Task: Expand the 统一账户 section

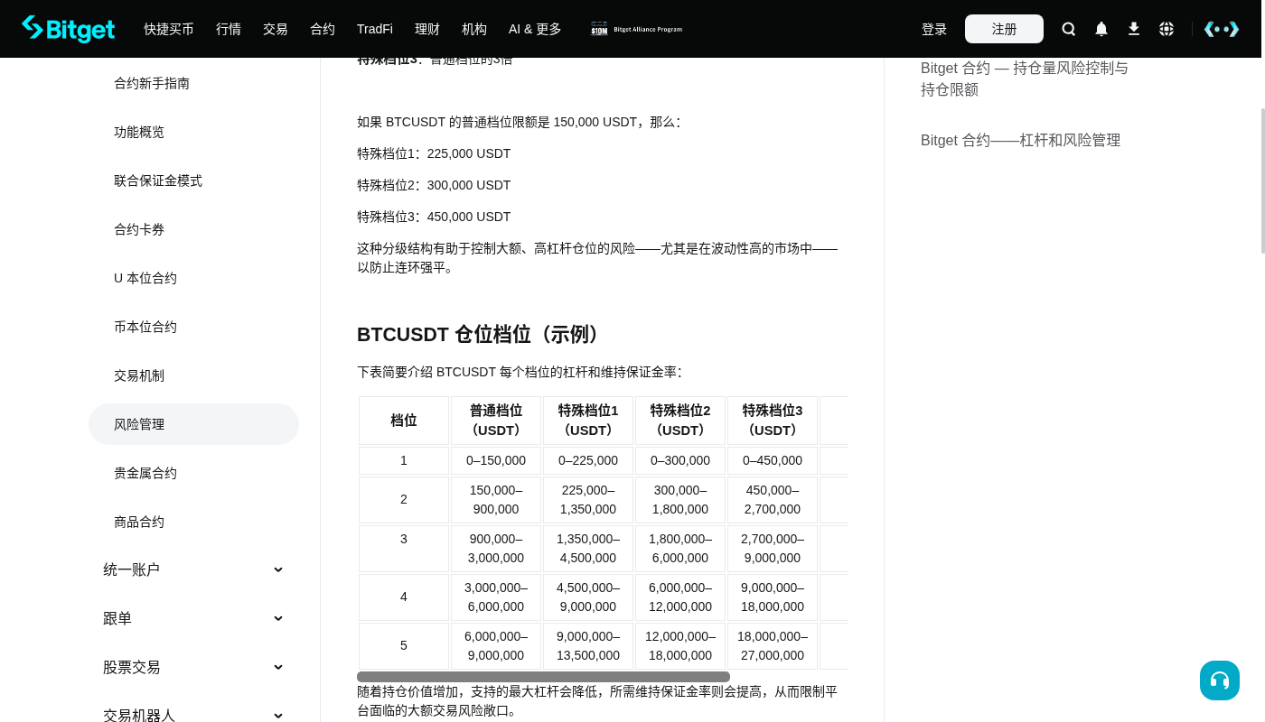Action: [193, 569]
